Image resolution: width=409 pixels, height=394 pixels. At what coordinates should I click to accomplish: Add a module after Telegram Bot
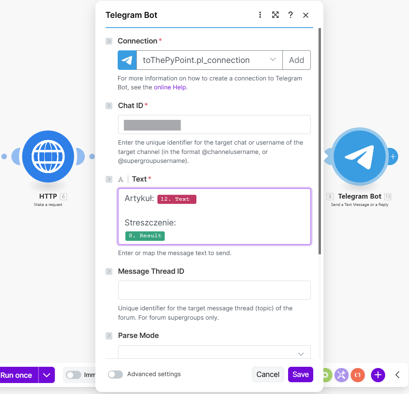[393, 157]
